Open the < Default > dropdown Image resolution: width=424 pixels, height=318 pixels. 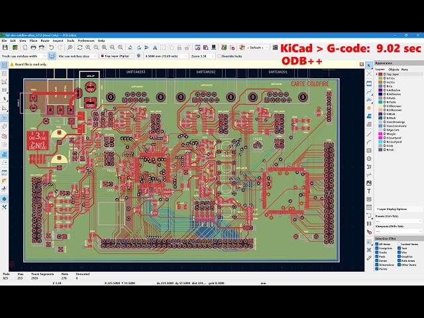point(257,48)
